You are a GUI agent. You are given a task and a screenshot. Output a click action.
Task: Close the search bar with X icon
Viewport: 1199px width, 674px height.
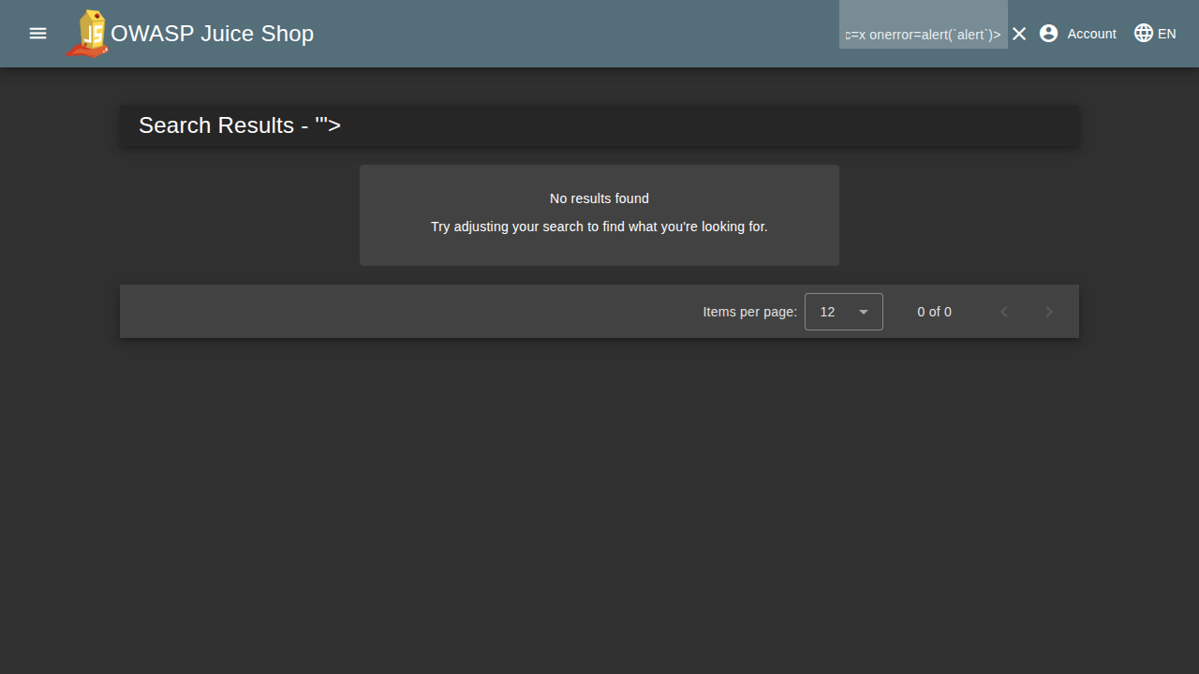pyautogui.click(x=1019, y=34)
